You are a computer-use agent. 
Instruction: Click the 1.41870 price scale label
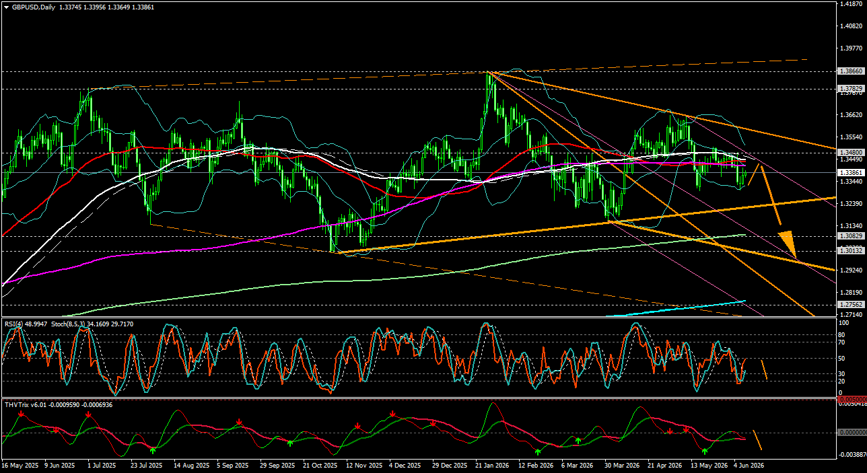tap(852, 4)
